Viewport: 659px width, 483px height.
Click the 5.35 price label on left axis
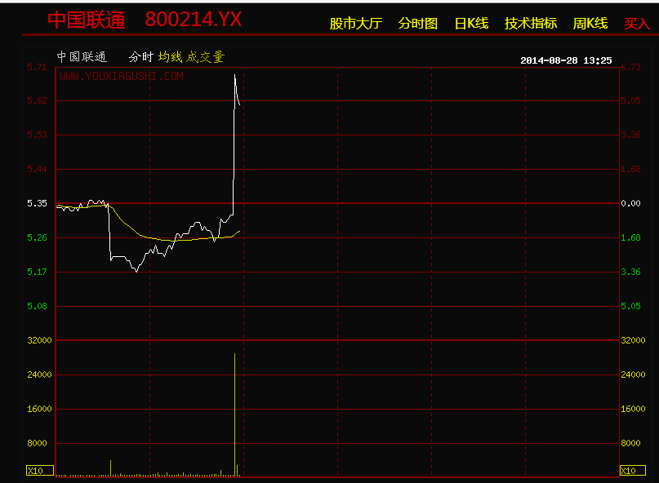[37, 203]
